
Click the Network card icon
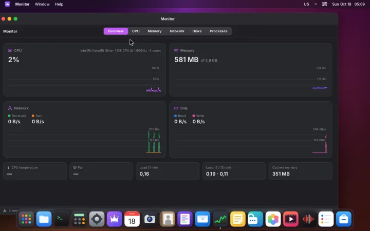click(x=10, y=108)
